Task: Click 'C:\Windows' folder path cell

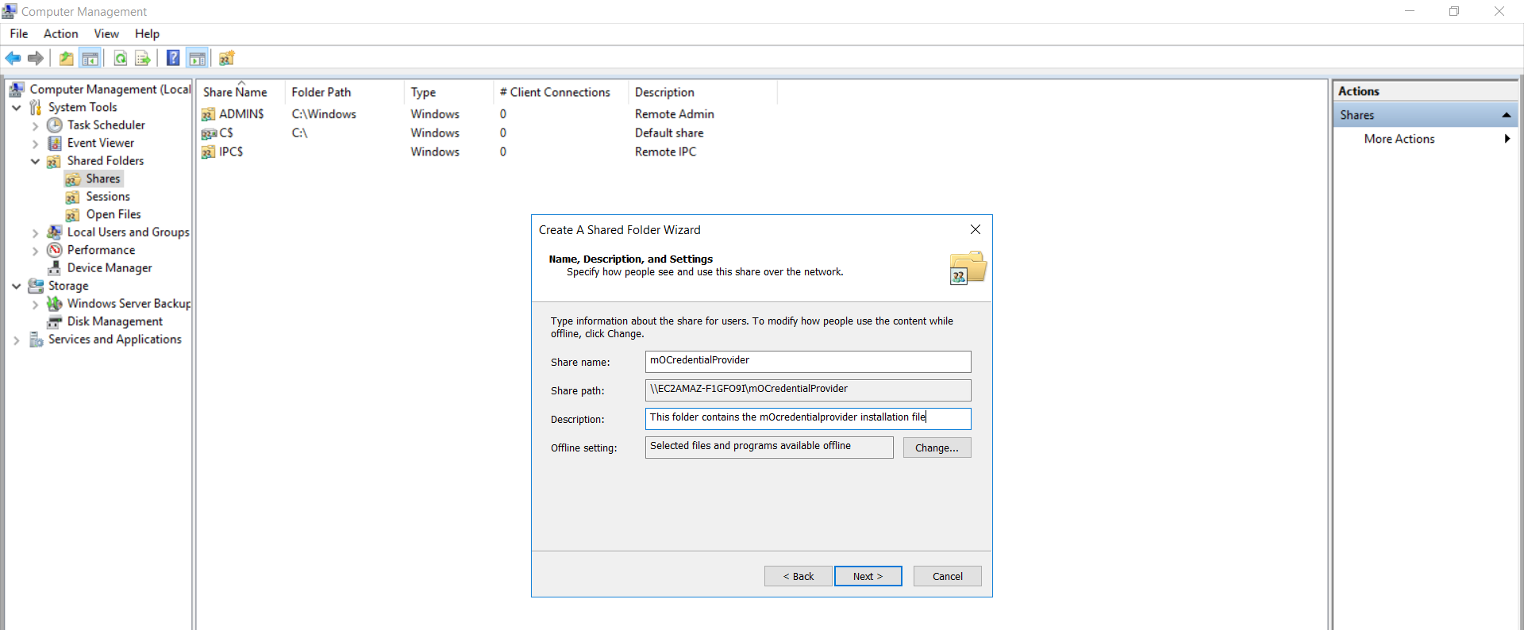Action: point(324,114)
